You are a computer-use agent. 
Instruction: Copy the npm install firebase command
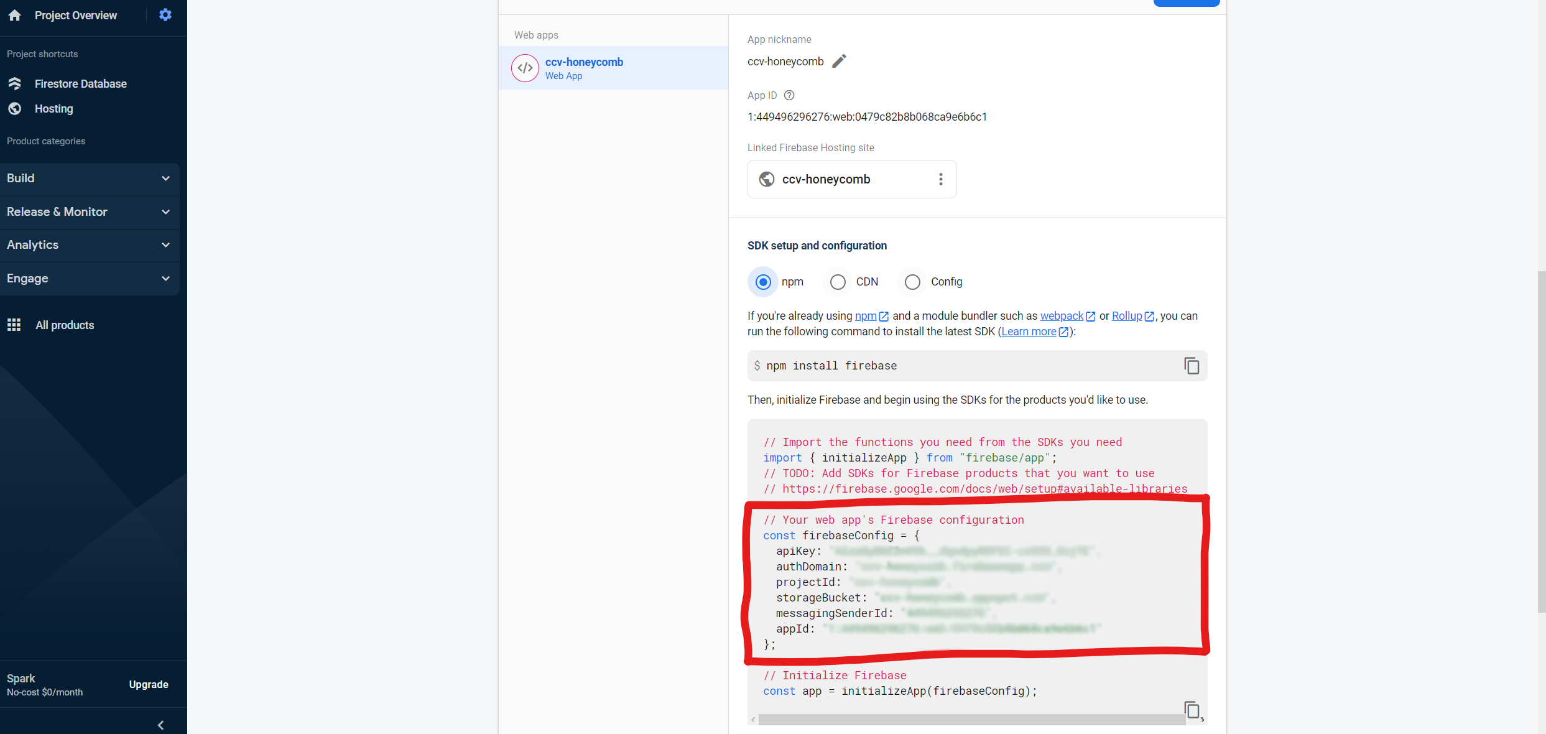1192,366
